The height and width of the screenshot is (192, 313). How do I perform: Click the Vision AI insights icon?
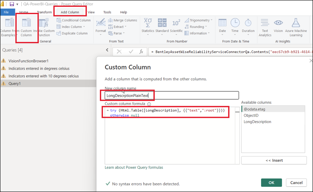click(x=278, y=23)
